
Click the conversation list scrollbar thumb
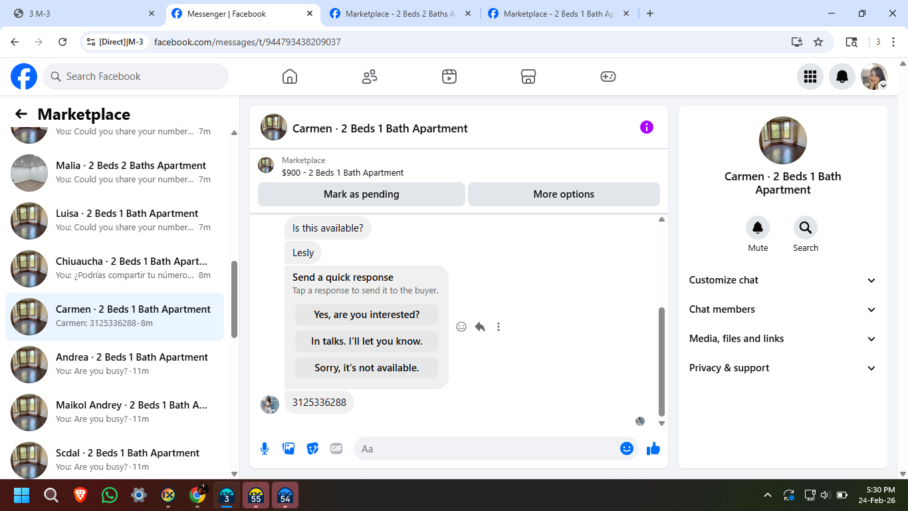[x=234, y=299]
